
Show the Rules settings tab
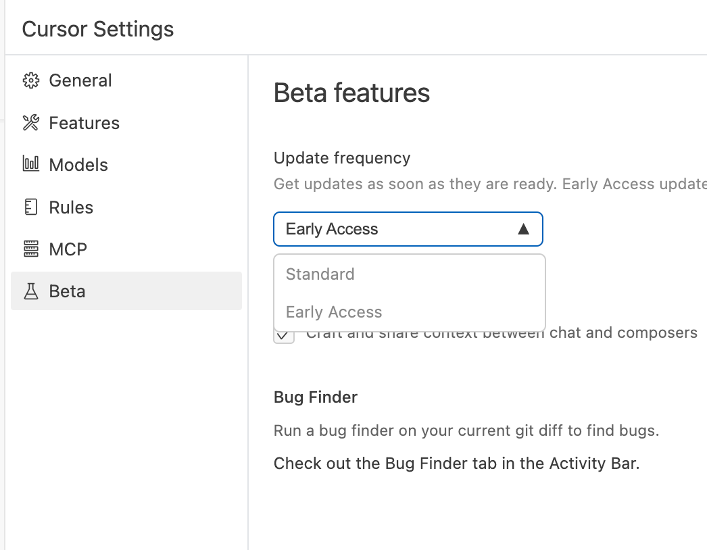pos(126,207)
